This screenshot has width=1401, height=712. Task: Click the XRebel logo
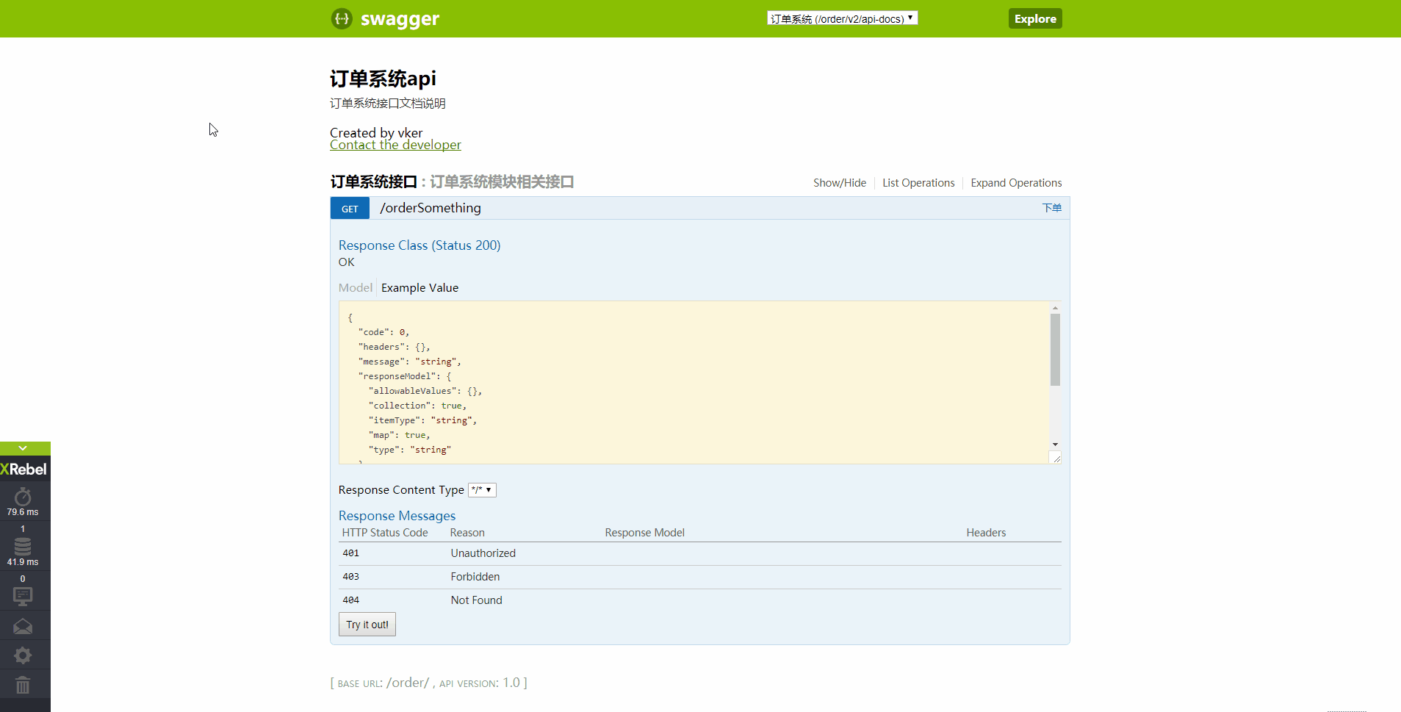[x=24, y=470]
